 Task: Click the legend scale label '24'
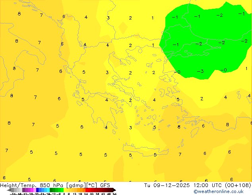pos(86,194)
